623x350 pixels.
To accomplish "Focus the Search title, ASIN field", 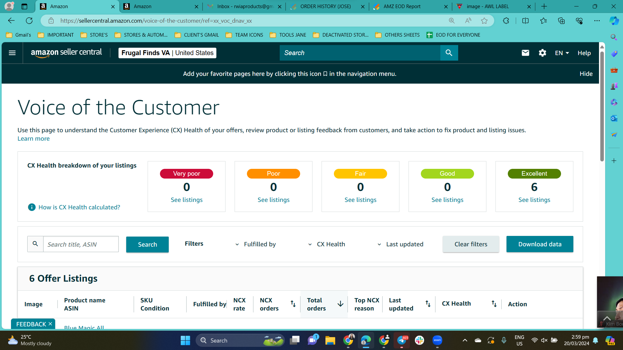I will click(x=81, y=244).
